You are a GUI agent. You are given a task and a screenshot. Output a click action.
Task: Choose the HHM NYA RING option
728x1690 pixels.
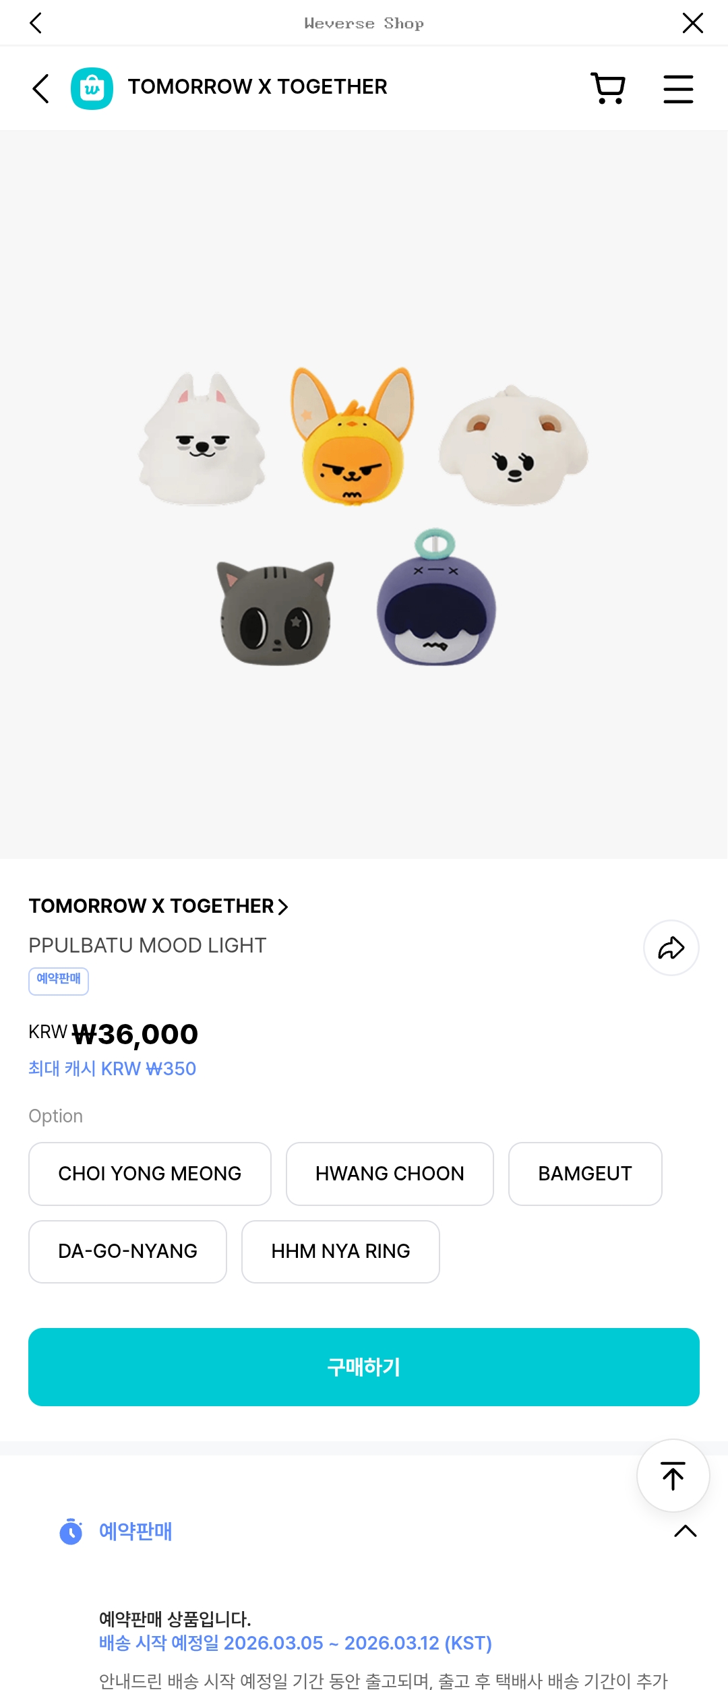340,1251
